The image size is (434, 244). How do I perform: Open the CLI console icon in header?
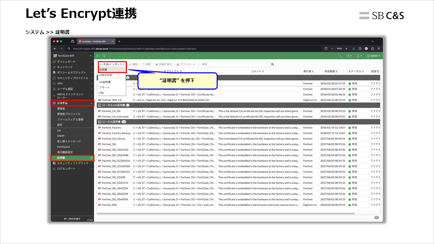[x=341, y=56]
